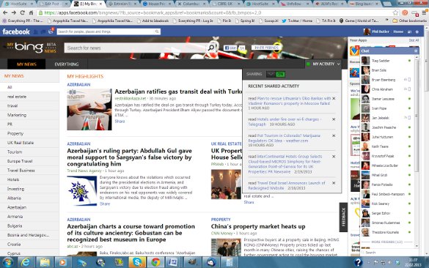Click Home in the Facebook top bar
The image size is (429, 268).
398,31
